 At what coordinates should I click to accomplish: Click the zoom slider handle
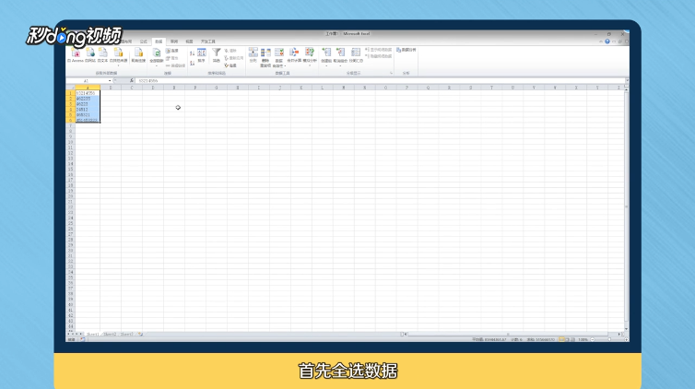point(609,339)
